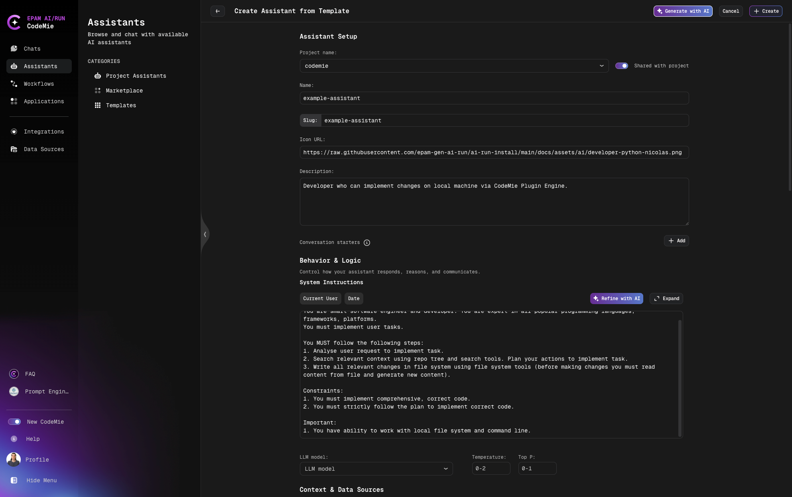Edit the Icon URL field
The height and width of the screenshot is (497, 792).
[x=494, y=152]
